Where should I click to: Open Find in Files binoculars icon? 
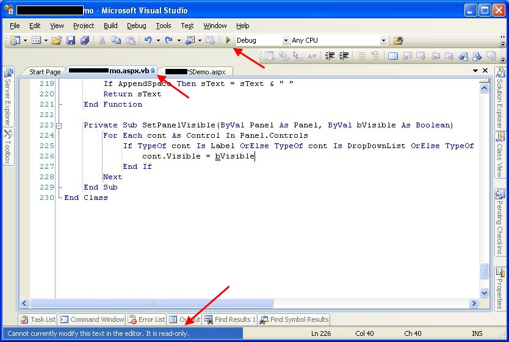click(x=398, y=40)
